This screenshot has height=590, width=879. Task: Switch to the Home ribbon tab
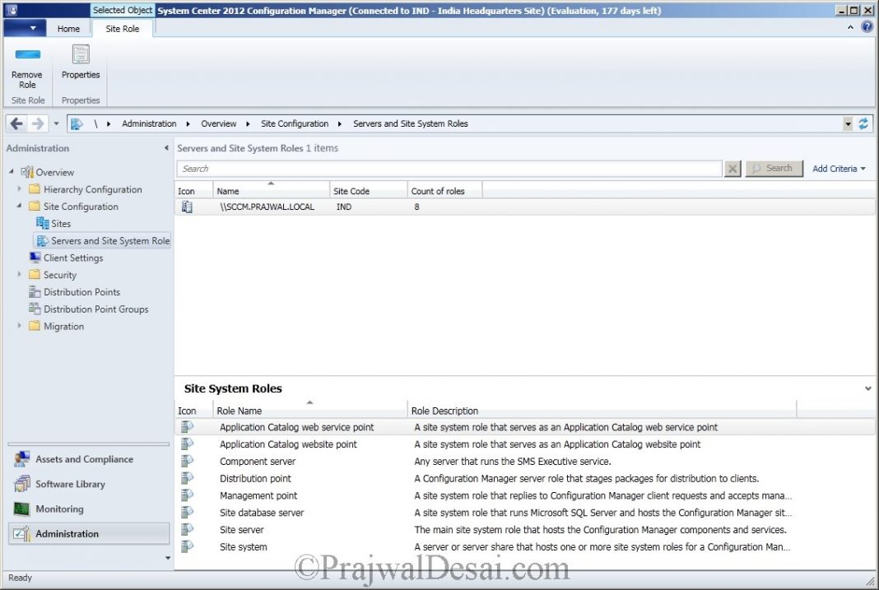pos(68,29)
